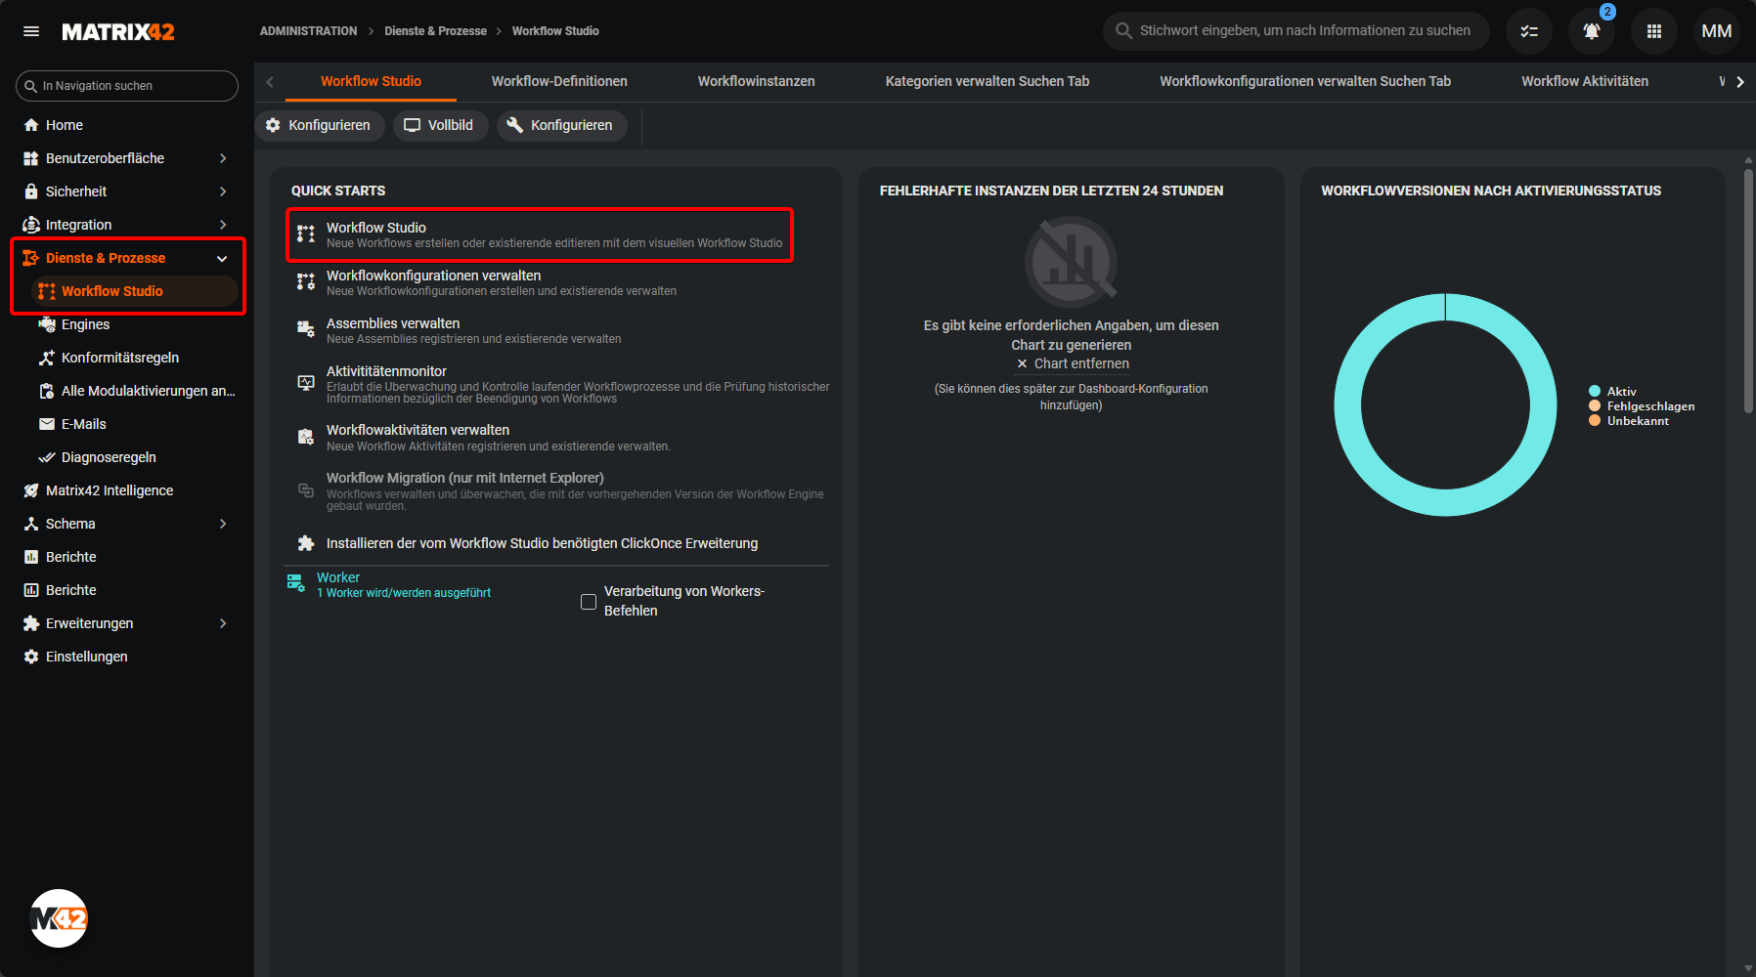The width and height of the screenshot is (1756, 977).
Task: Toggle Aktiv legend entry in chart
Action: [1620, 391]
